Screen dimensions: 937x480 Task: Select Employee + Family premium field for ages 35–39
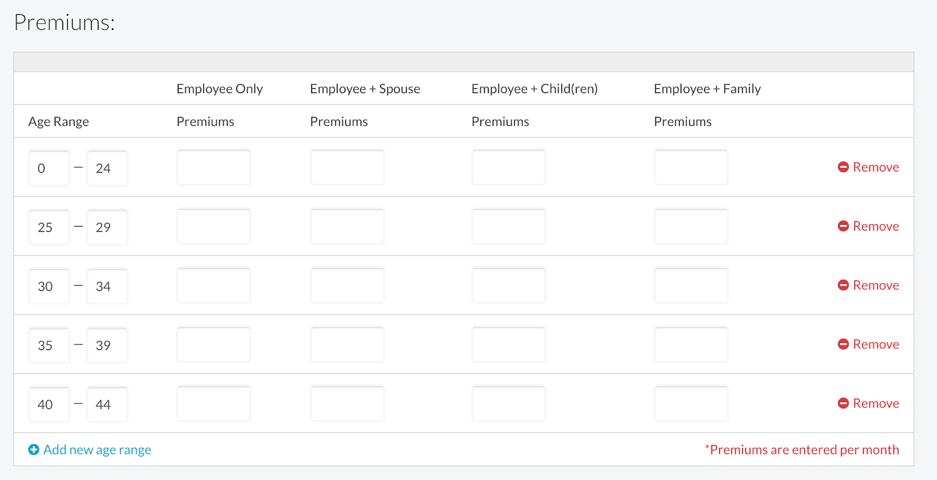691,345
